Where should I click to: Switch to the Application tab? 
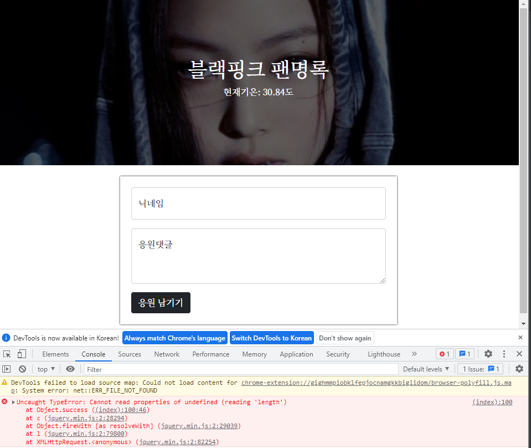296,354
